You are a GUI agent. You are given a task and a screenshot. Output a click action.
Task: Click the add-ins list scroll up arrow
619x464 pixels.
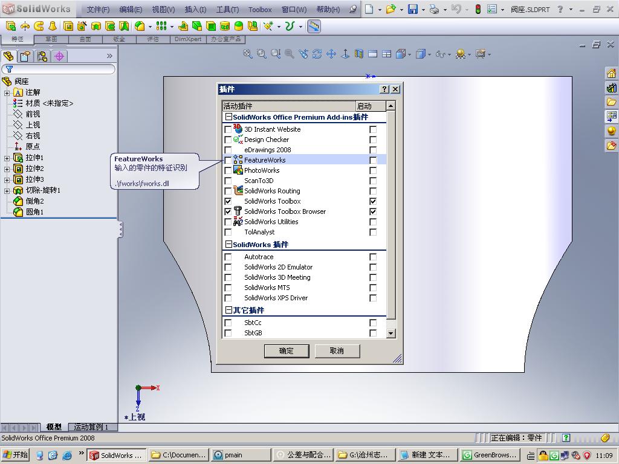tap(391, 106)
